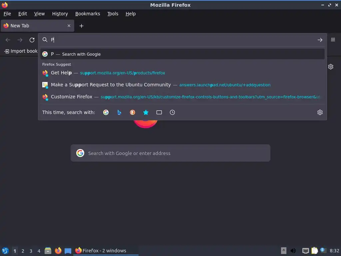
Task: Search this time with DuckDuckGo icon
Action: point(133,112)
